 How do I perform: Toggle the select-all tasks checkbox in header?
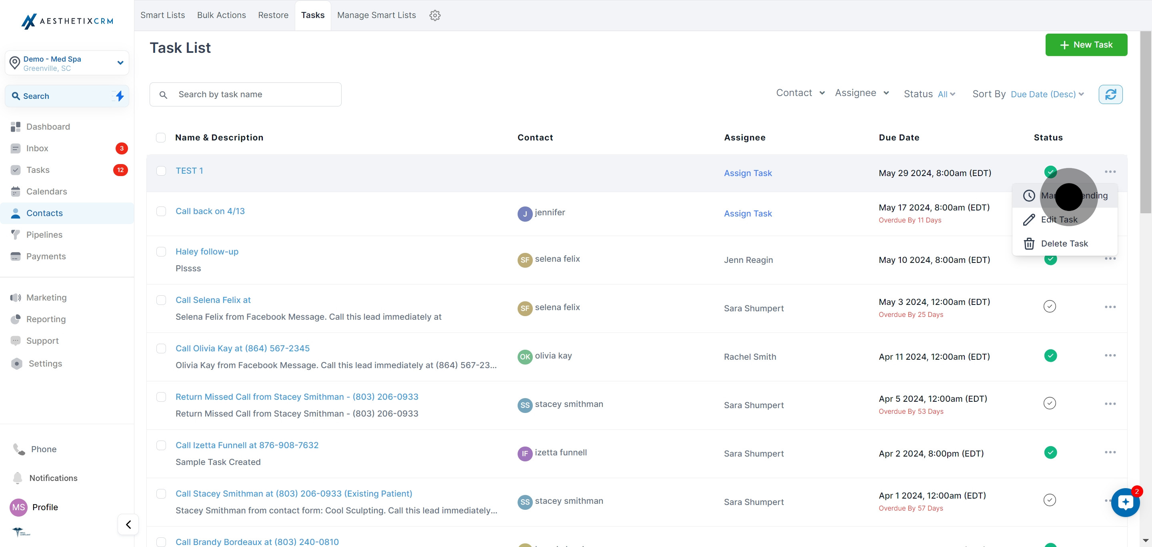(x=161, y=138)
